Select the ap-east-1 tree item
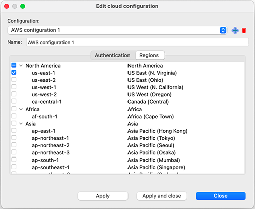This screenshot has width=255, height=209. point(44,131)
